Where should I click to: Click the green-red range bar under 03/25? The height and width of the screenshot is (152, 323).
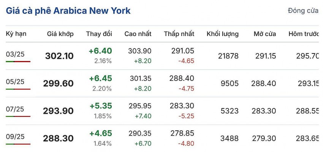pyautogui.click(x=18, y=61)
